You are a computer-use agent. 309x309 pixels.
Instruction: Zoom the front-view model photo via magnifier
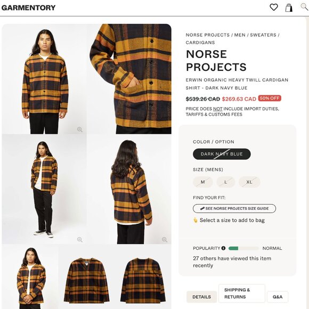pyautogui.click(x=79, y=129)
